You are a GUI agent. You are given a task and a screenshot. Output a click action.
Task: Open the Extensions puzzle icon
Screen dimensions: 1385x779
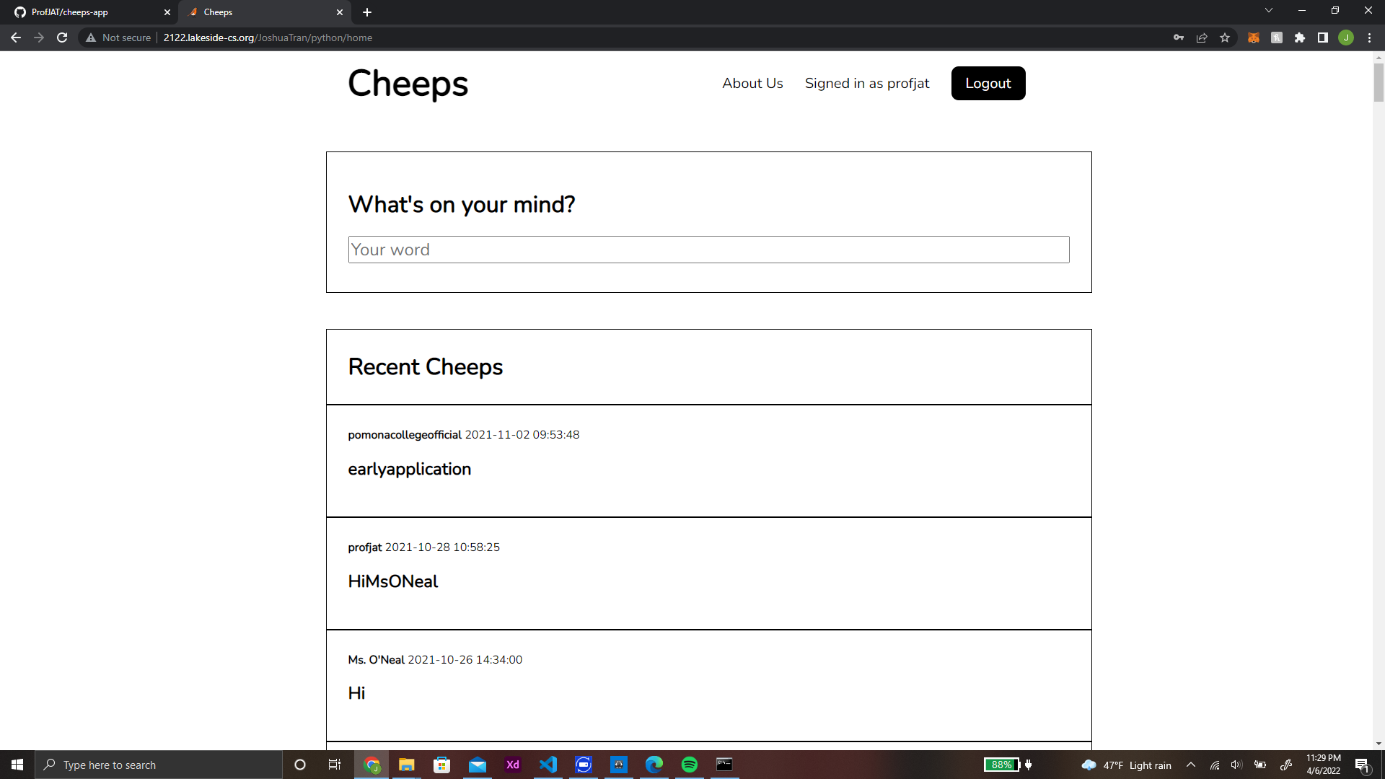coord(1300,38)
